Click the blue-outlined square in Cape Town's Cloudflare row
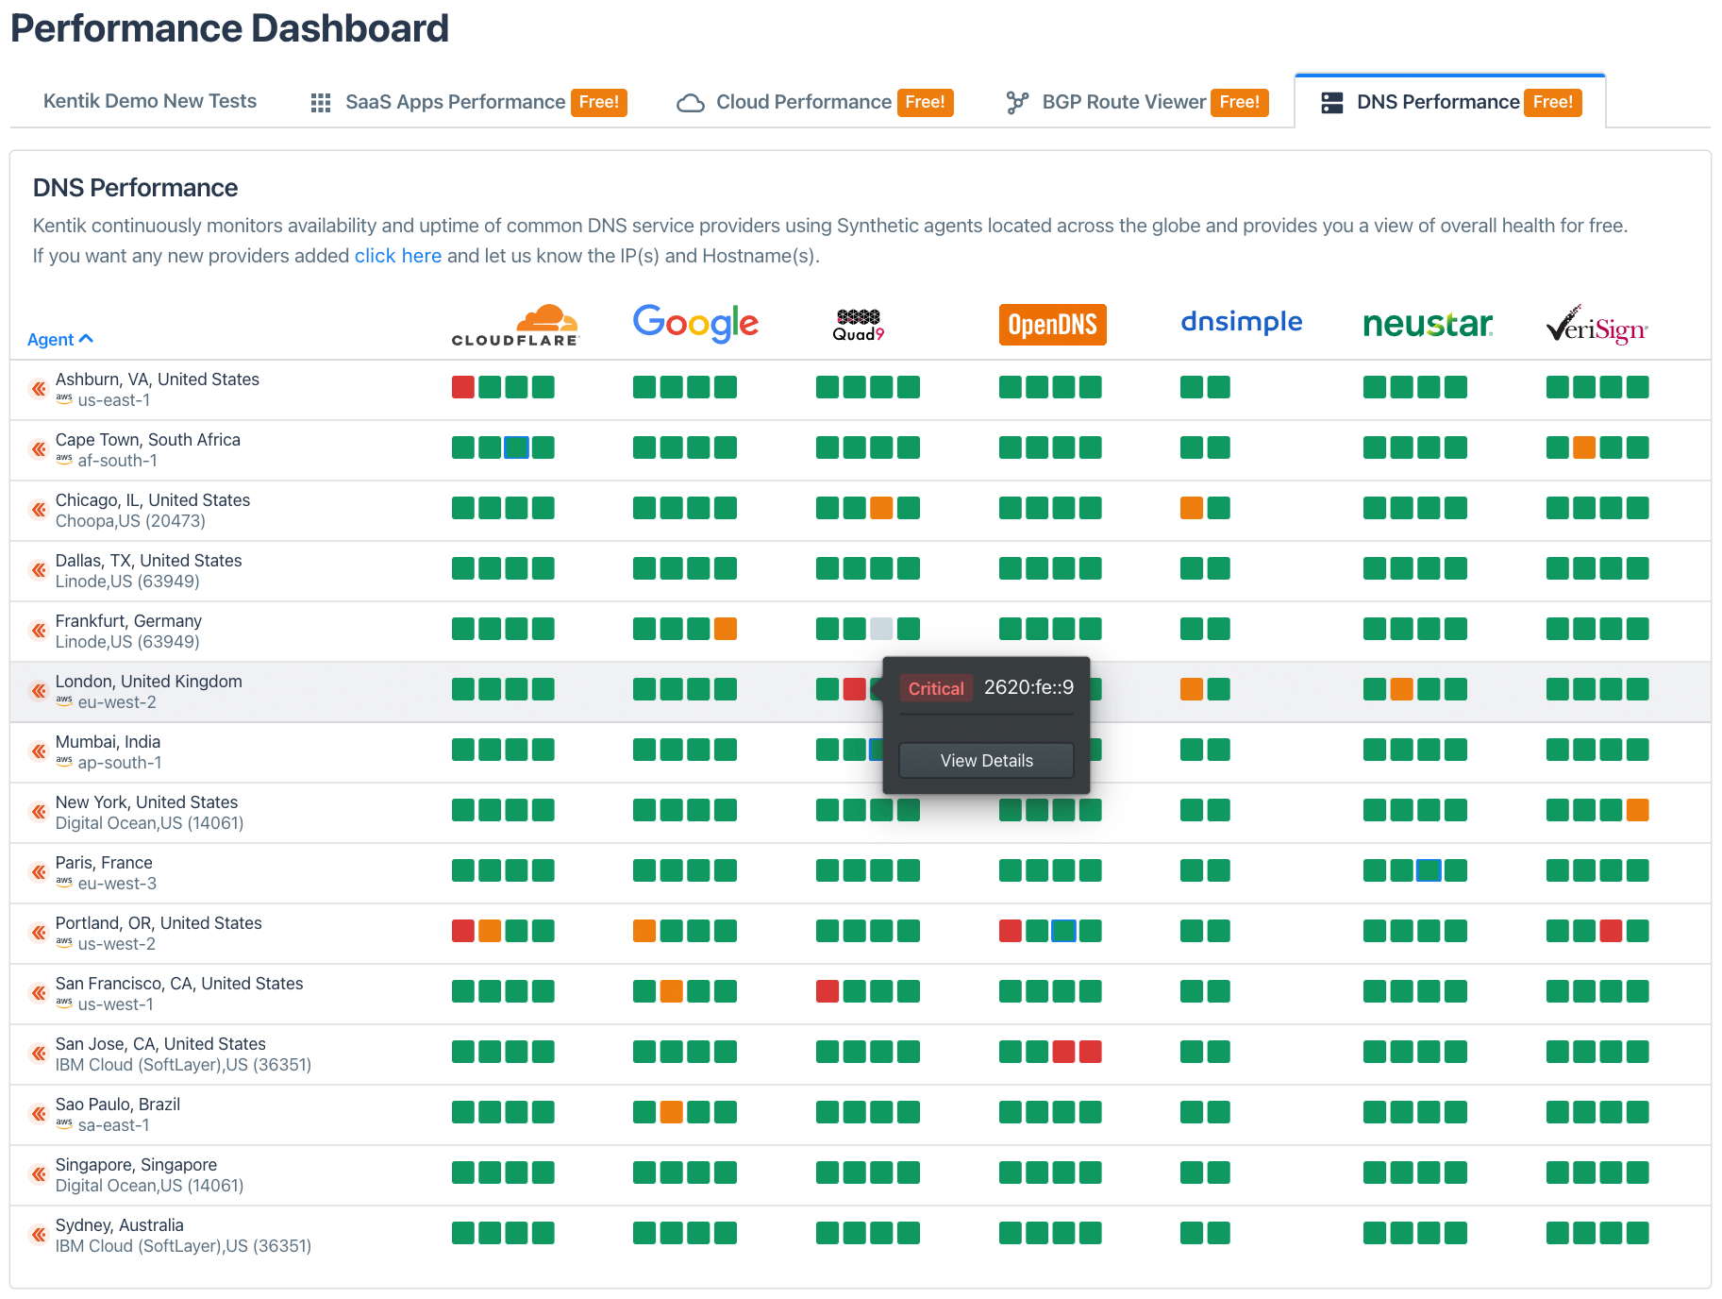The height and width of the screenshot is (1299, 1722). [x=517, y=447]
